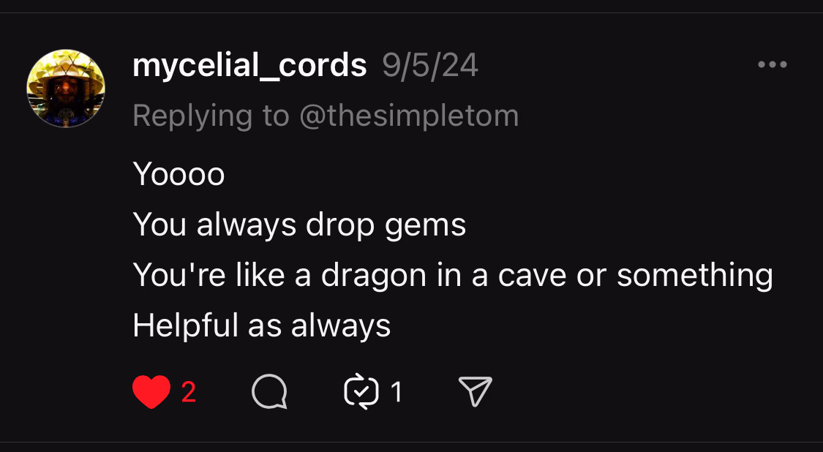Click the "You always drop gems" line
This screenshot has width=823, height=452.
pyautogui.click(x=299, y=225)
